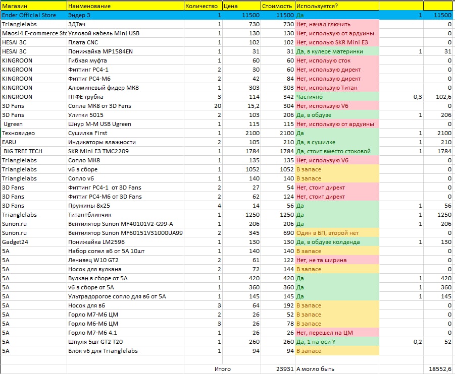Click the 'Плата CNC' cell
The width and height of the screenshot is (455, 374).
125,42
